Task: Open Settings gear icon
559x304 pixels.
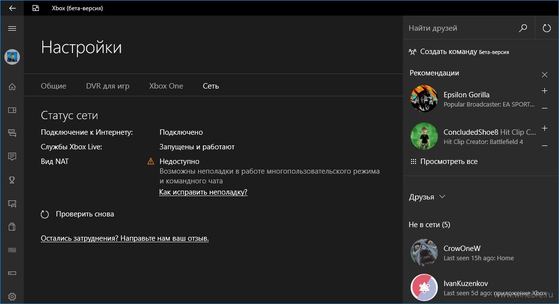Action: pyautogui.click(x=12, y=297)
